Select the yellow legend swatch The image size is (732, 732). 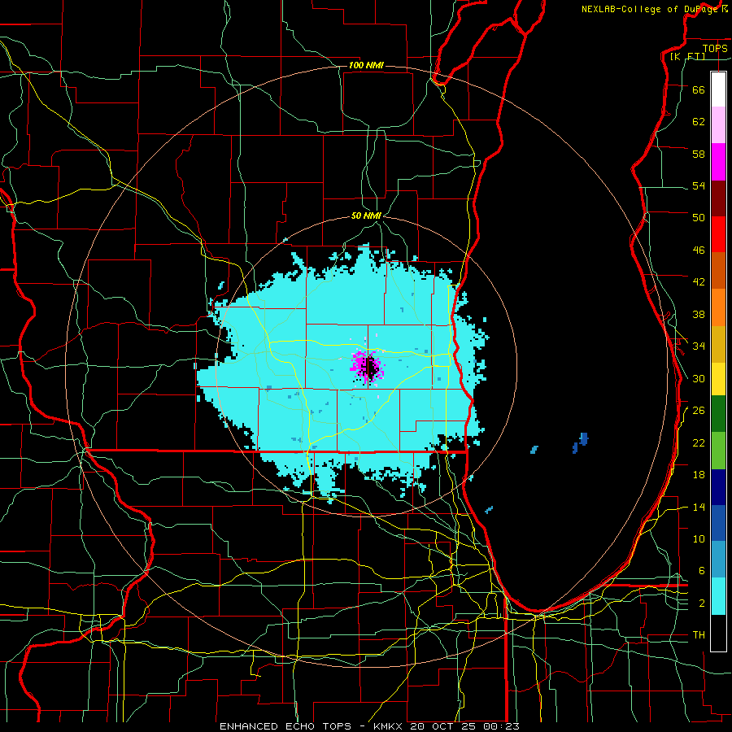tap(718, 379)
